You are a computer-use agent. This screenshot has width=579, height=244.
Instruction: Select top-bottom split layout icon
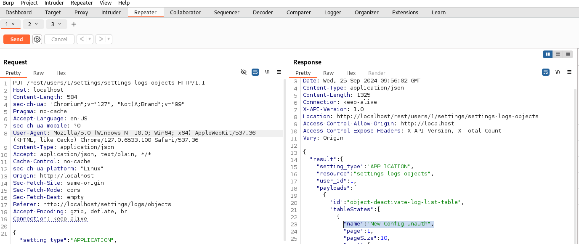[x=558, y=54]
